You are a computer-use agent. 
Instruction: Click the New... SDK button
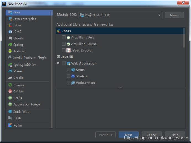pos(174,15)
